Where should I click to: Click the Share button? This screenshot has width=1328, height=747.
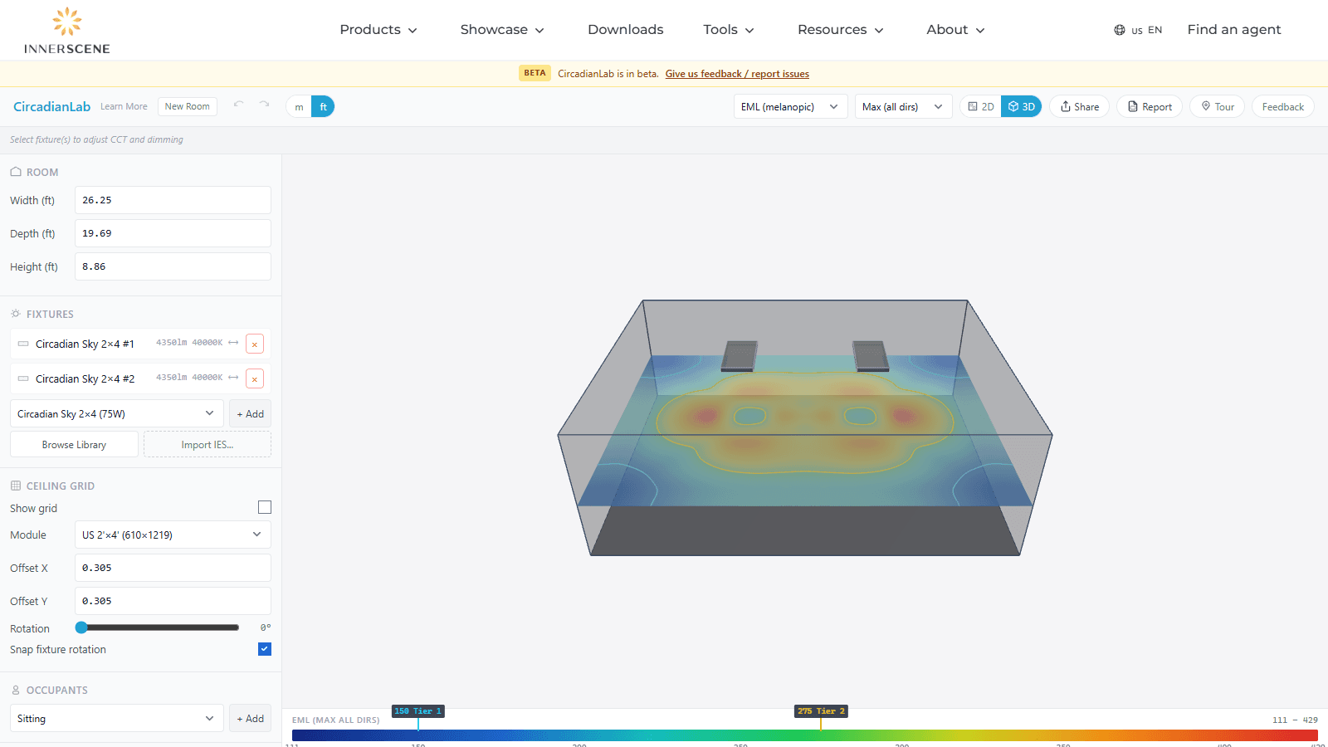coord(1080,106)
